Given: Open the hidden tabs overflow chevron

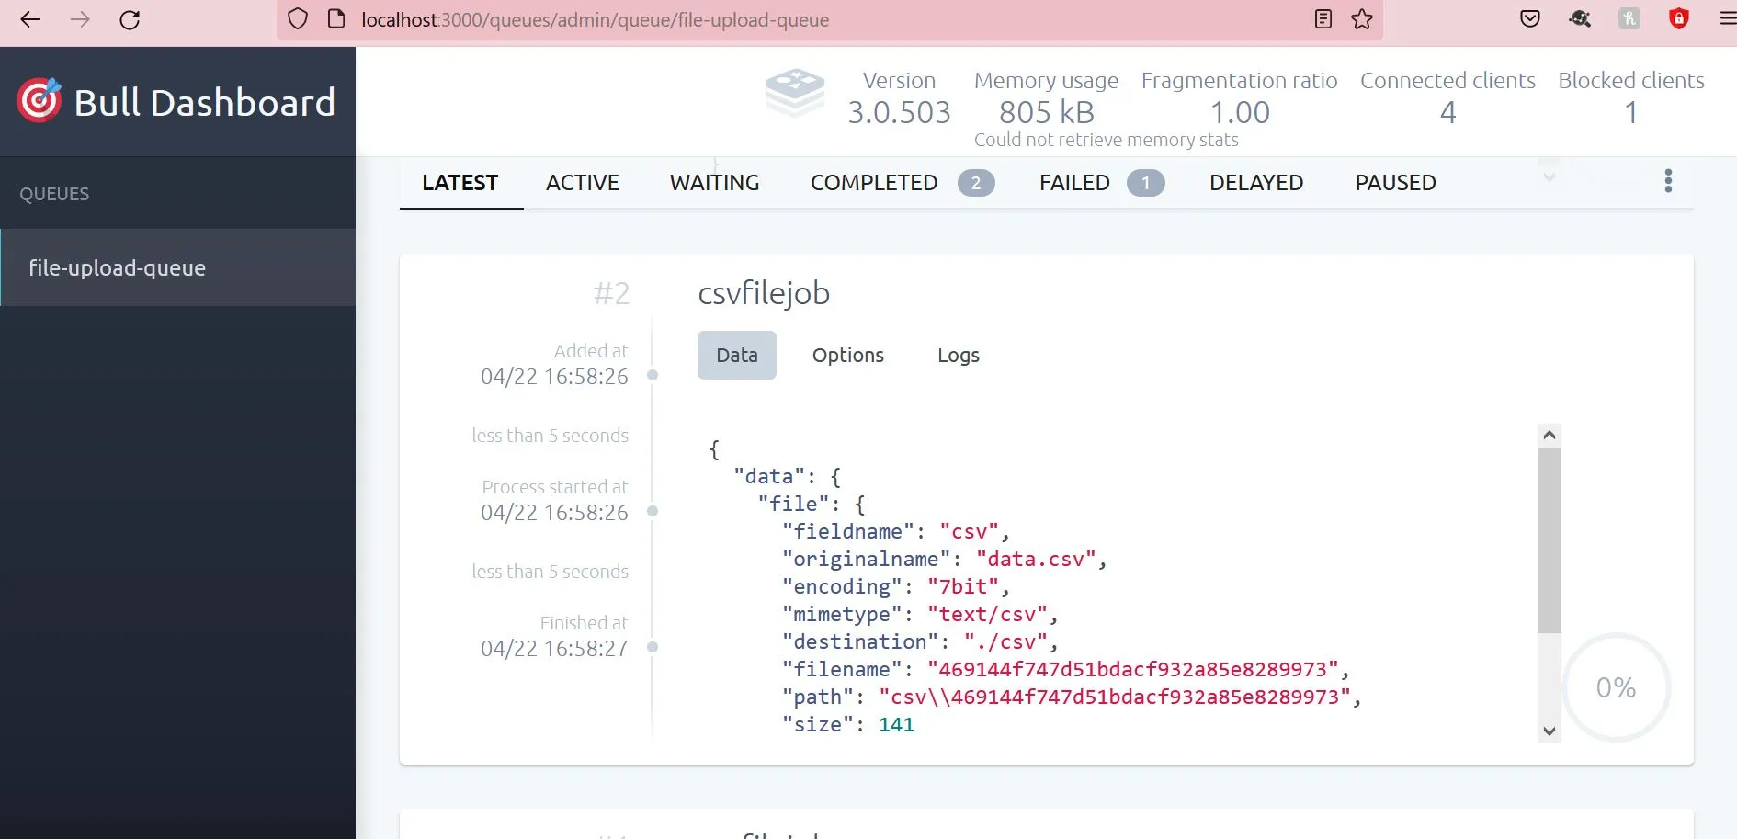Looking at the screenshot, I should (1549, 176).
